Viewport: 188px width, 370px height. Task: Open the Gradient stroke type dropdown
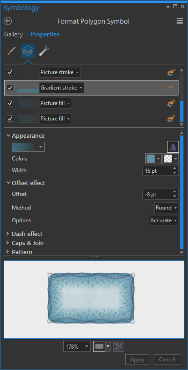(x=61, y=88)
